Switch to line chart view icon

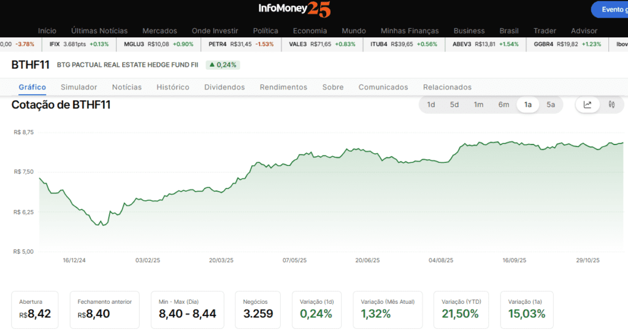point(588,105)
